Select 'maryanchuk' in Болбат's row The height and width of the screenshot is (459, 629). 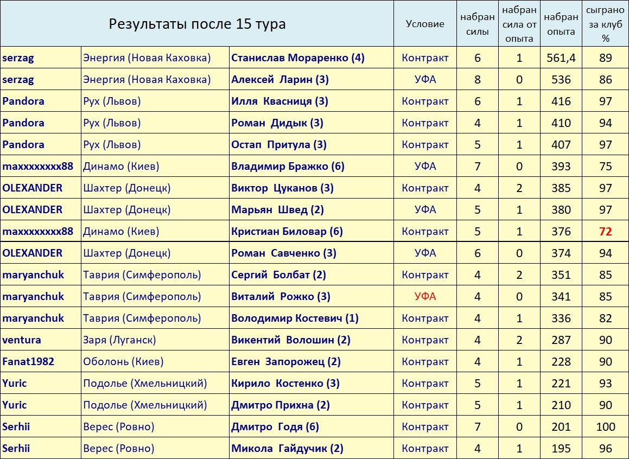coord(33,275)
